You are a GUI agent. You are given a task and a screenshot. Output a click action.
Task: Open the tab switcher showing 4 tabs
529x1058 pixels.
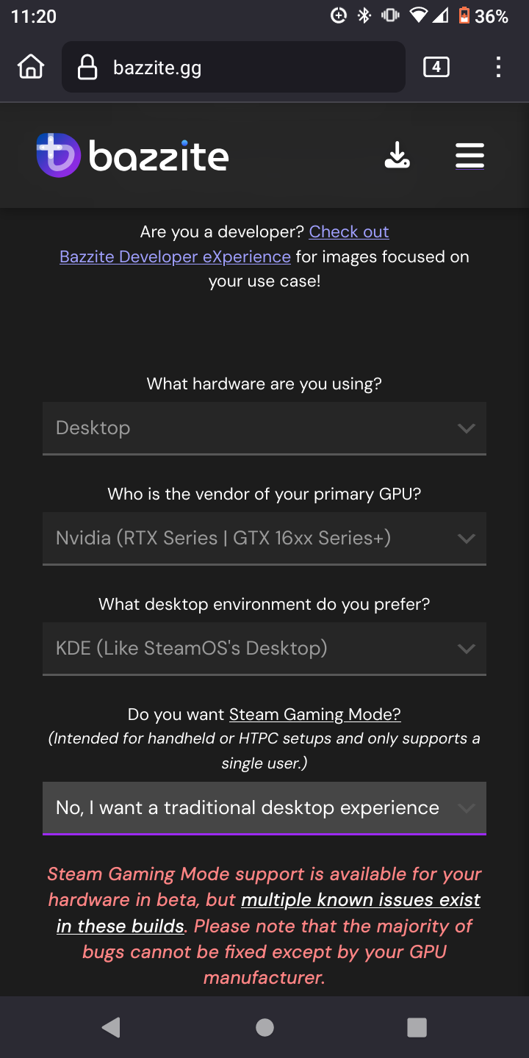click(x=436, y=68)
